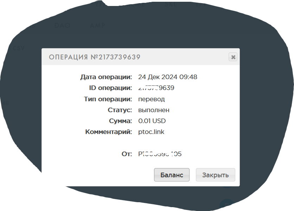Click the Дата операции: field label
This screenshot has height=211, width=294.
(x=106, y=77)
